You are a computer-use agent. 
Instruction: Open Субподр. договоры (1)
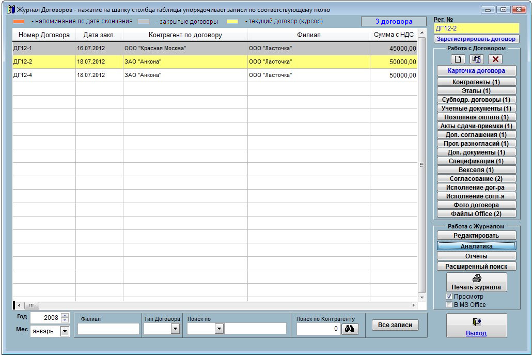tap(476, 99)
